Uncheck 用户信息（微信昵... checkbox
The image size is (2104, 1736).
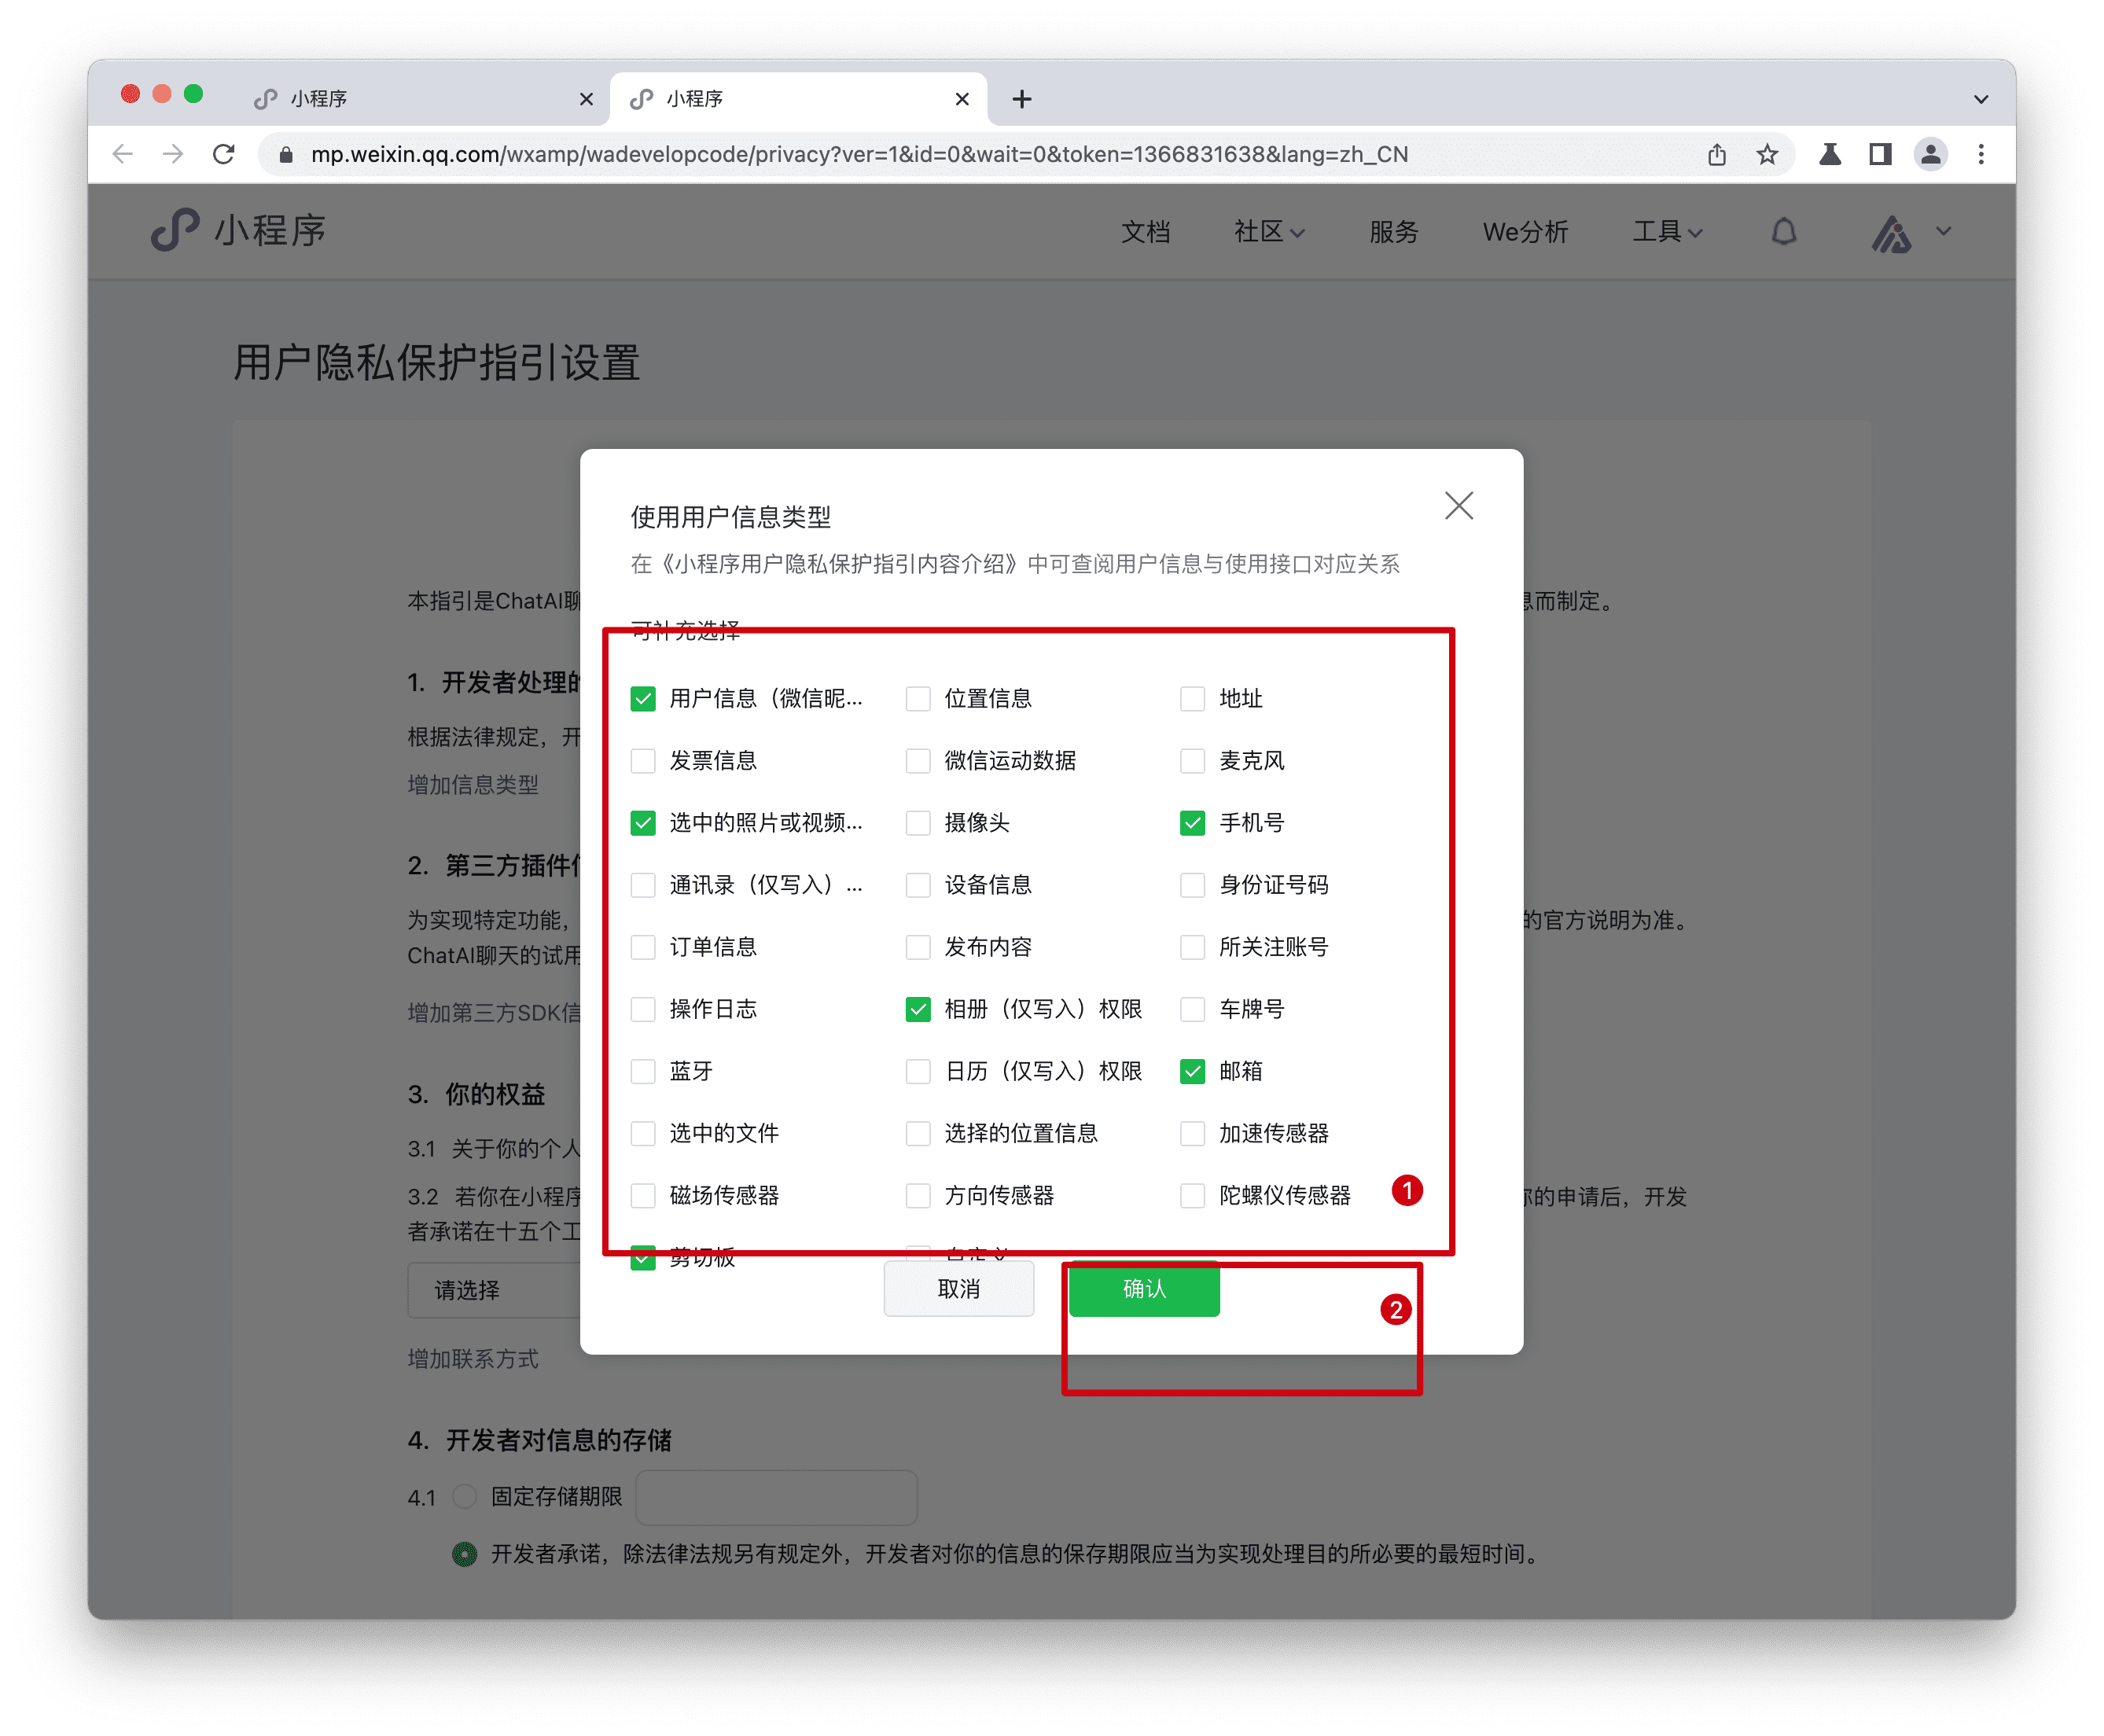[643, 698]
